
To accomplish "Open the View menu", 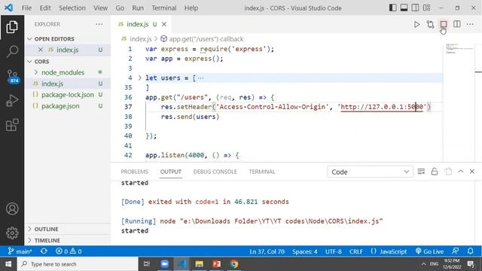I will 100,8.
